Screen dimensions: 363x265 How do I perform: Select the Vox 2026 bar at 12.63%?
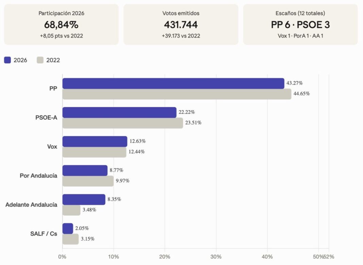pyautogui.click(x=95, y=142)
